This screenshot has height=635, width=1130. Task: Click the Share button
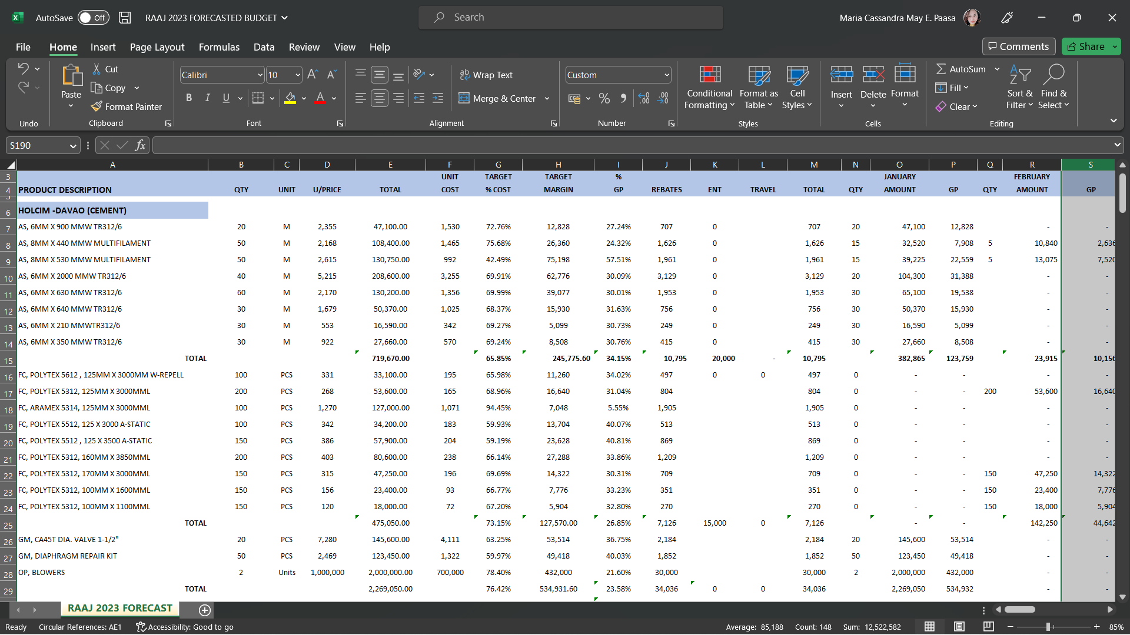(x=1086, y=46)
